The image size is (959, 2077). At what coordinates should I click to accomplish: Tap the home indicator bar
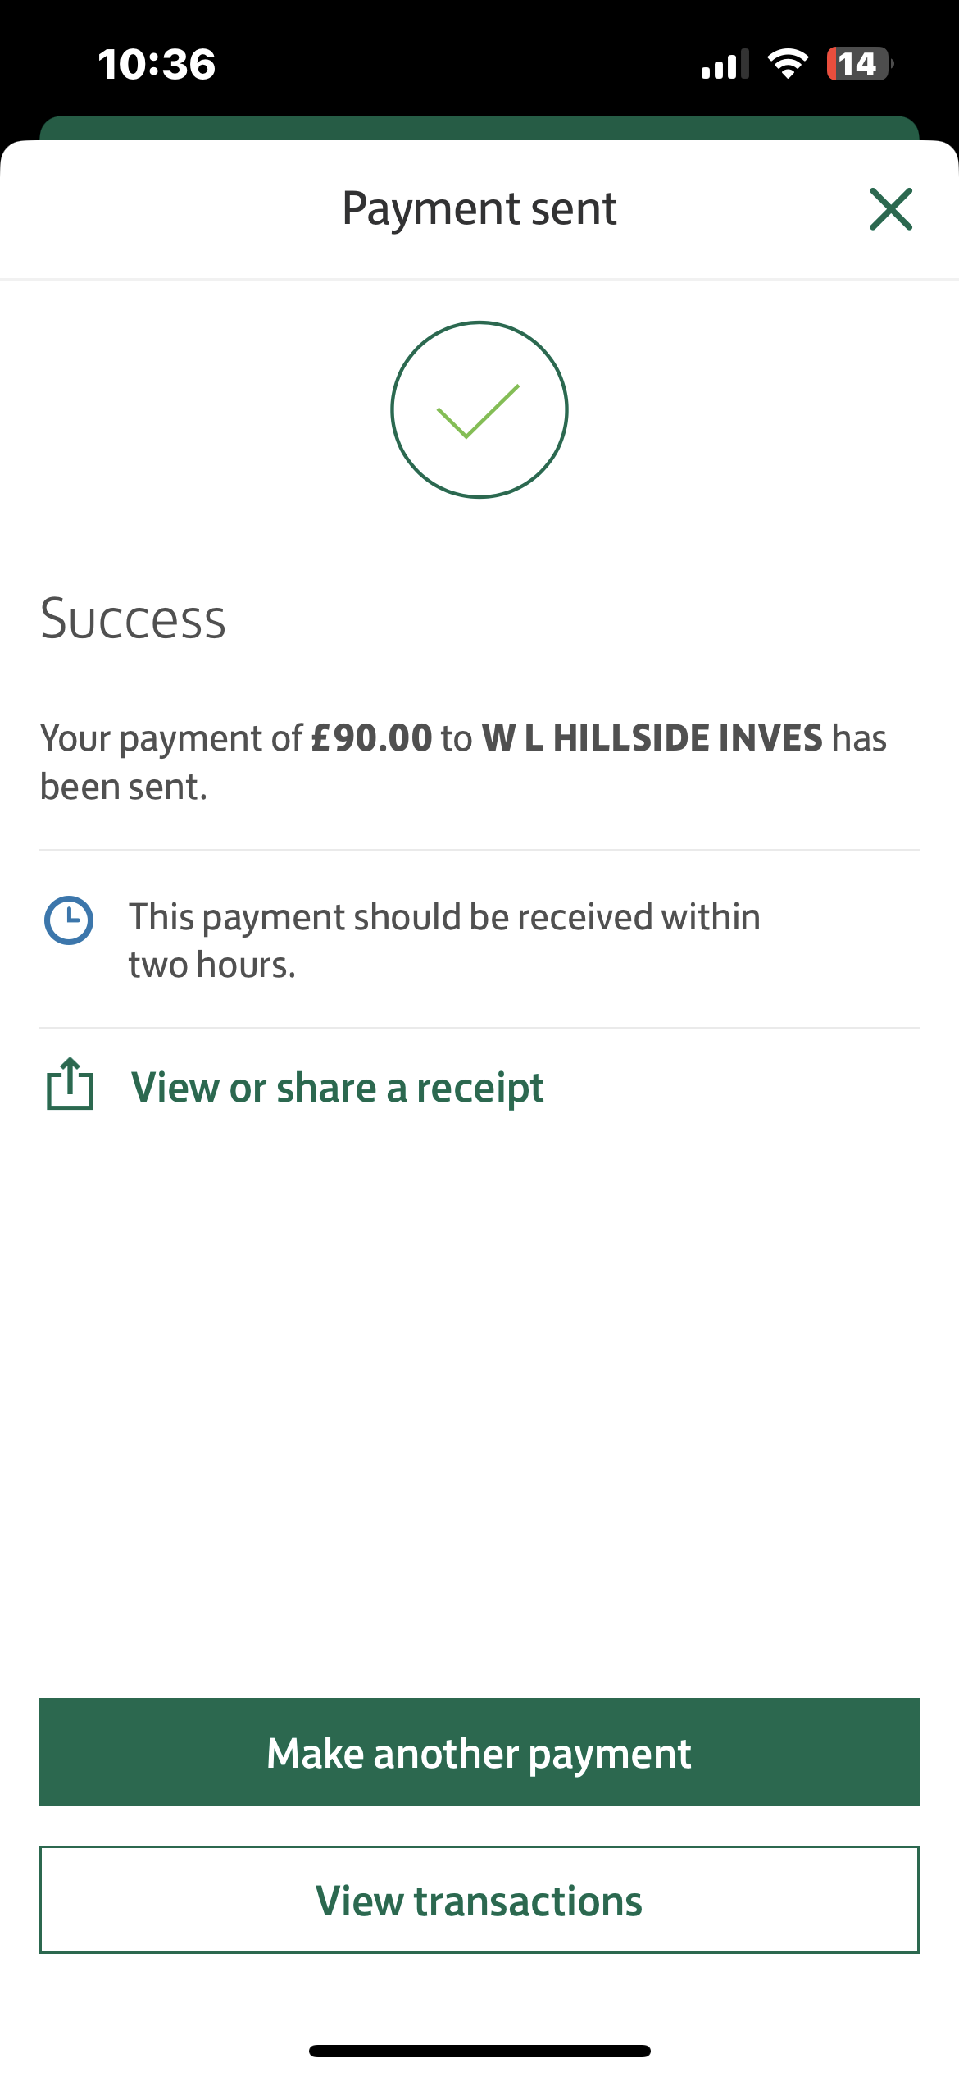[479, 2051]
